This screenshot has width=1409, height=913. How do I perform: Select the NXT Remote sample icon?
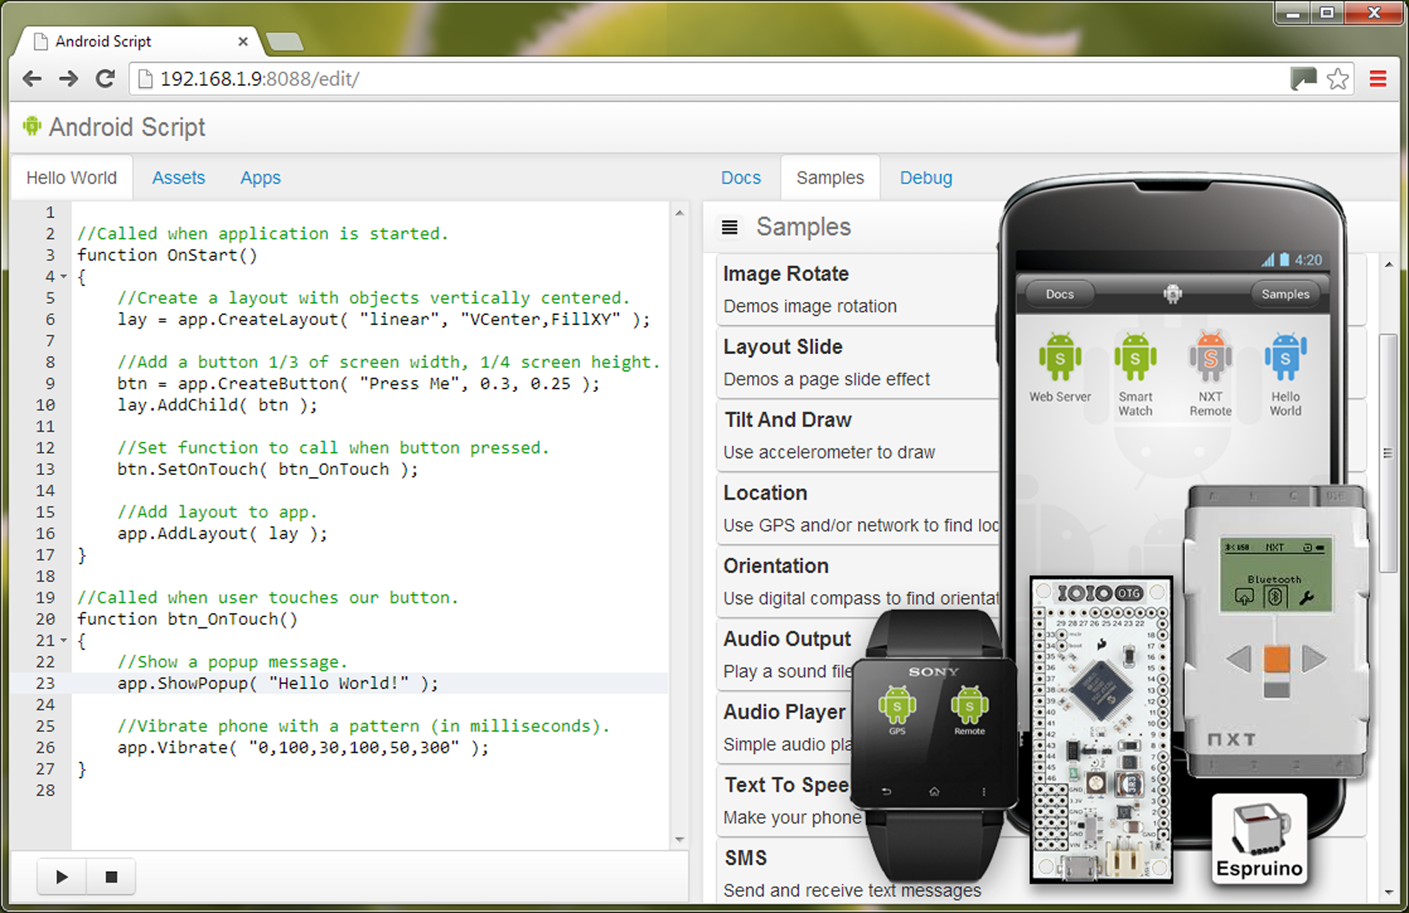(1209, 357)
